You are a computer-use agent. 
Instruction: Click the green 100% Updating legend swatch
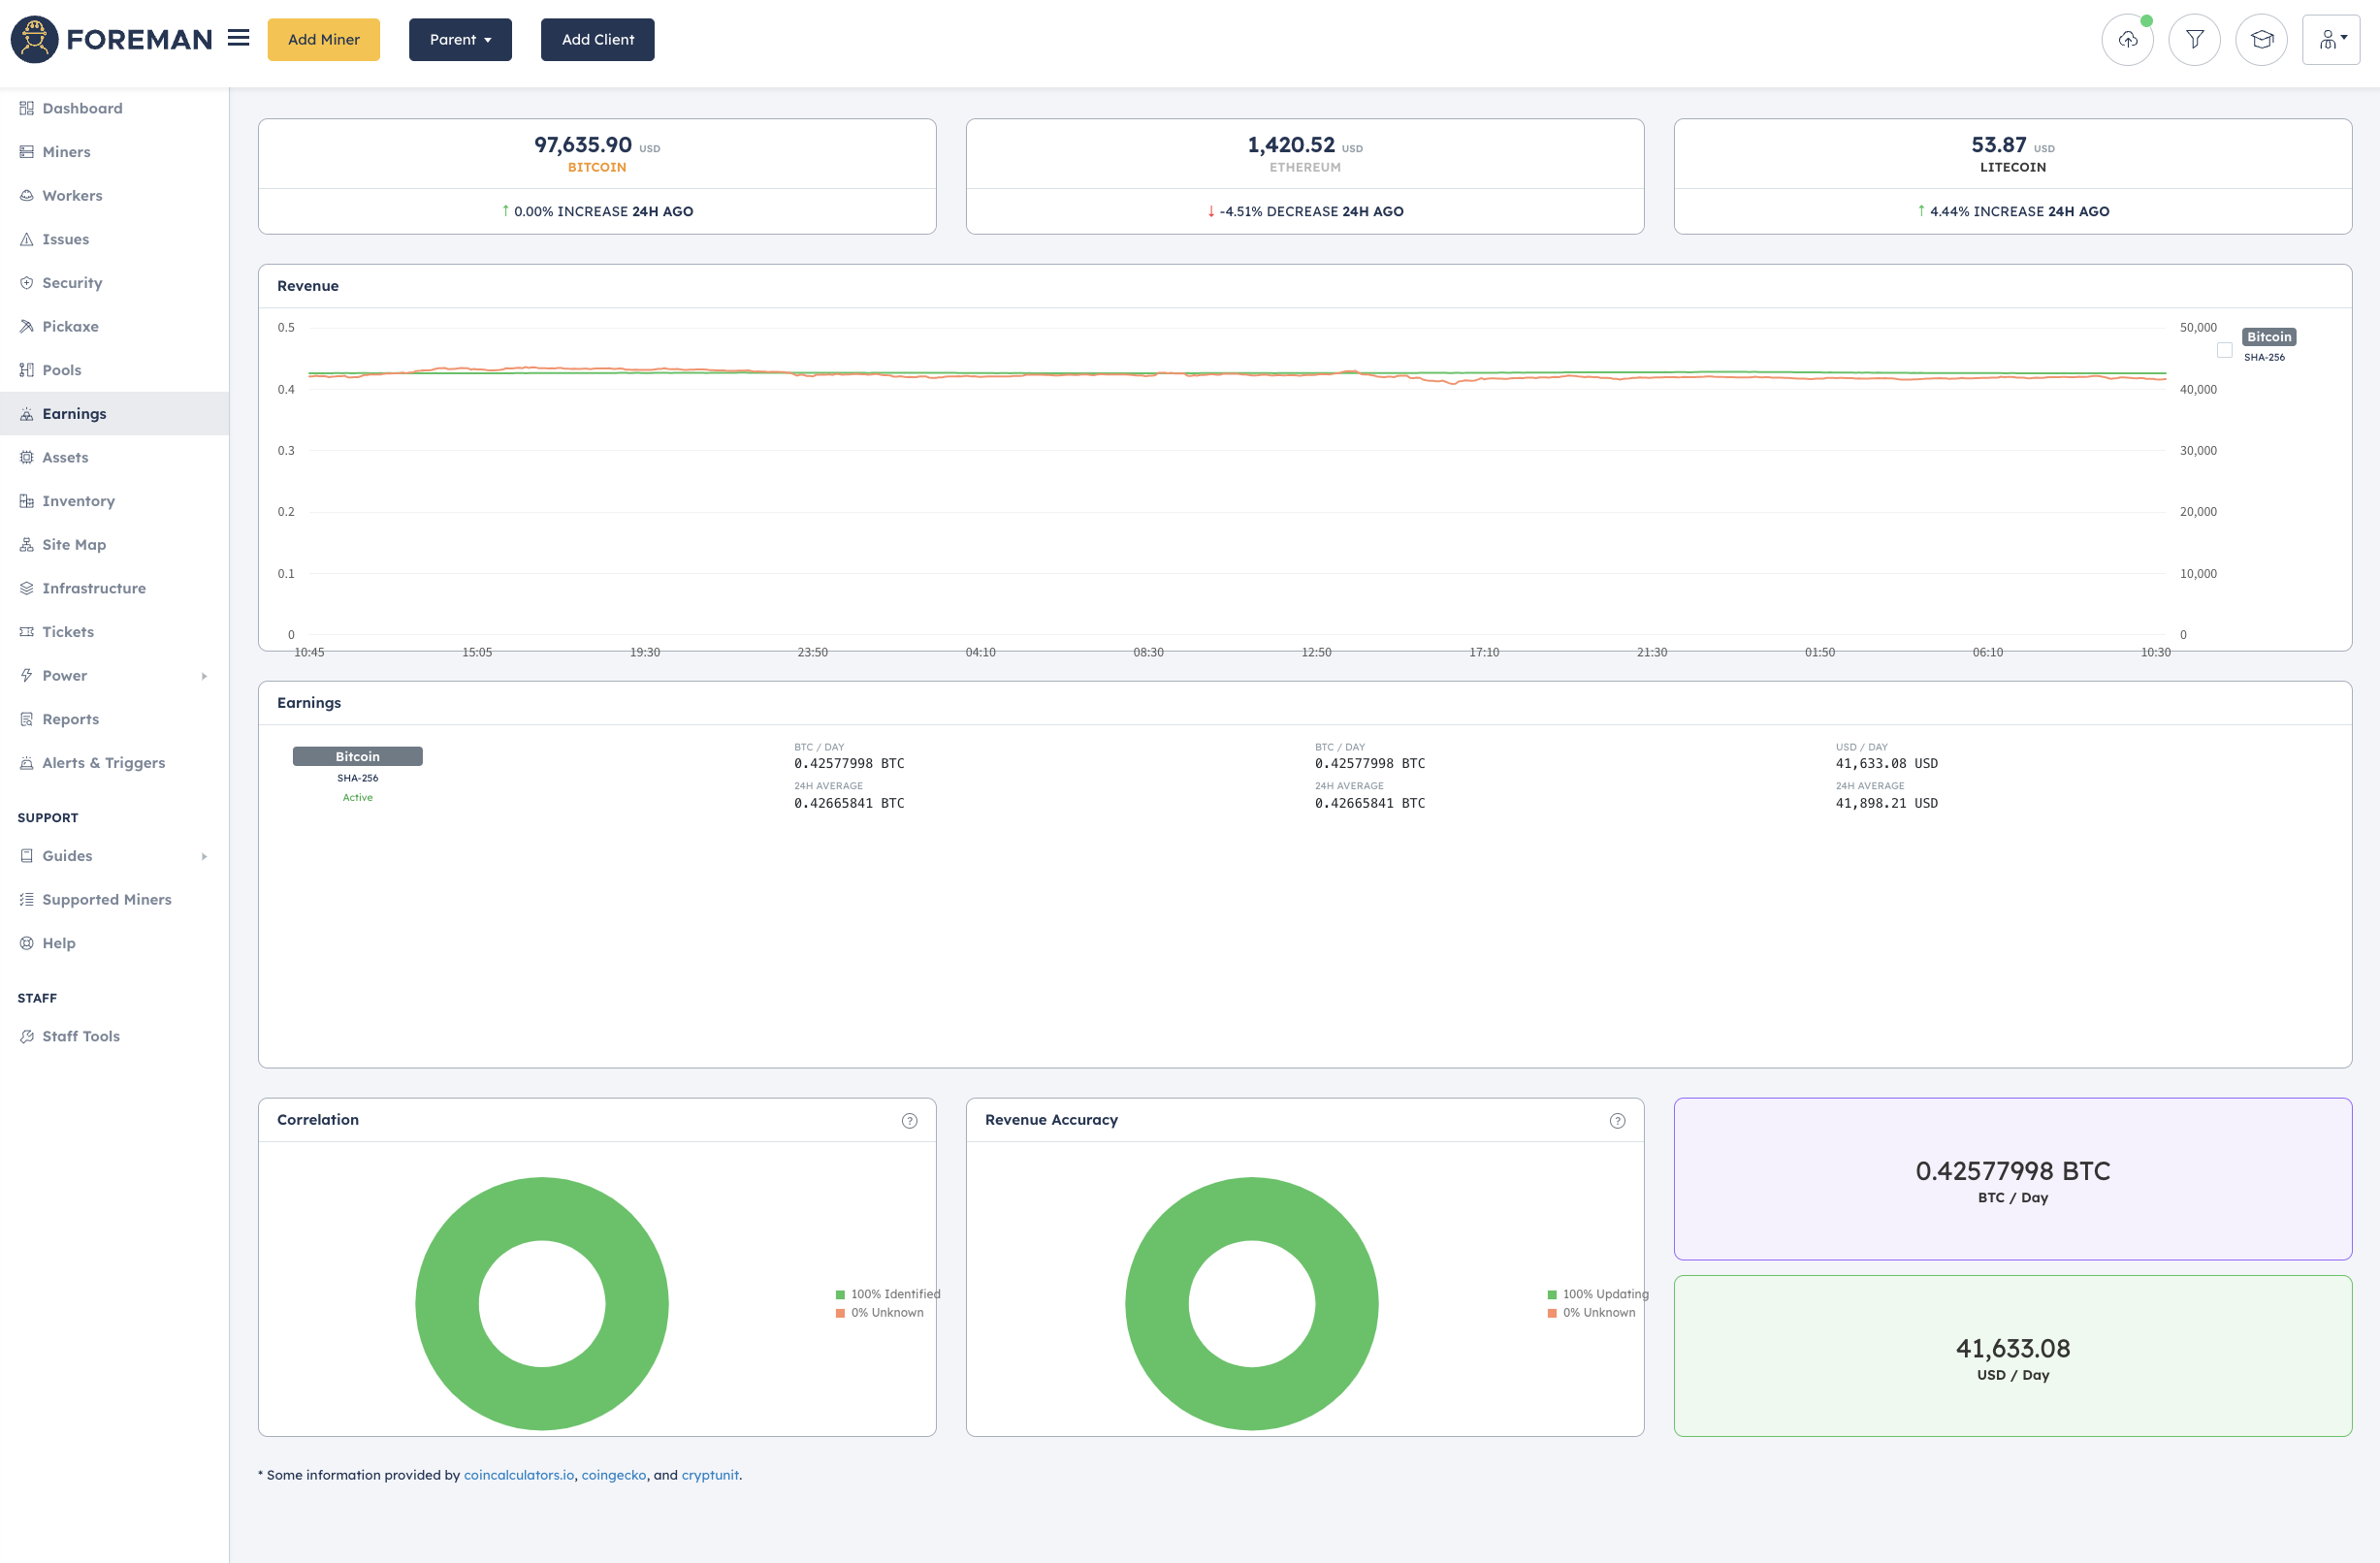coord(1552,1295)
